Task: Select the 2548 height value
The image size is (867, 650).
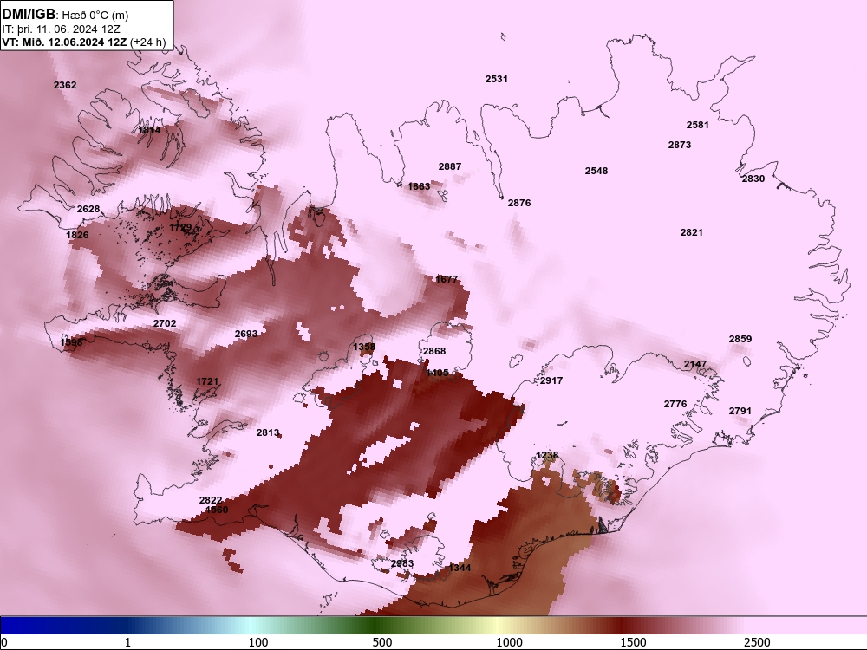Action: (596, 172)
